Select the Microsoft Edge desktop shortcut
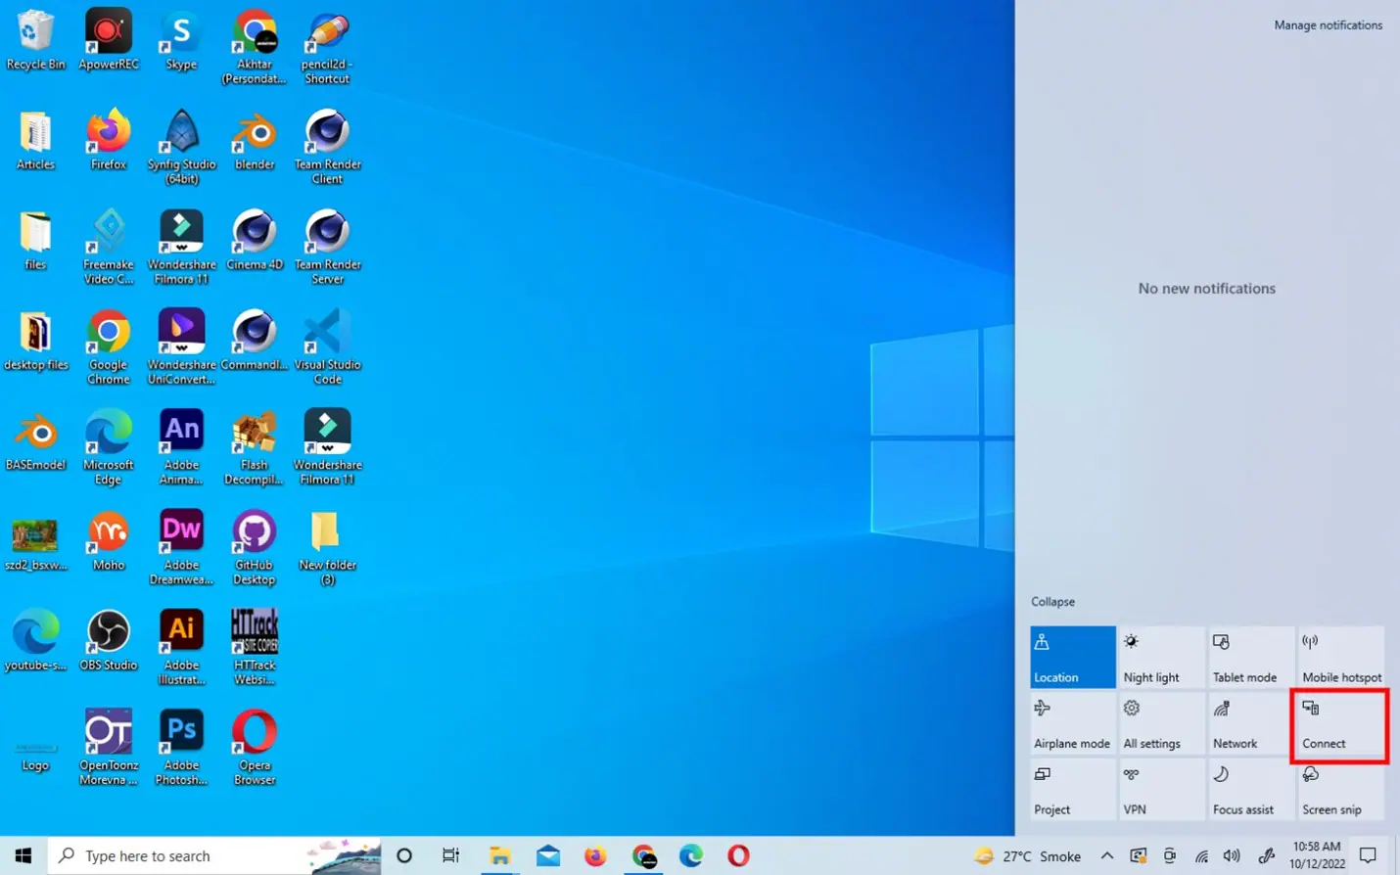 point(109,447)
